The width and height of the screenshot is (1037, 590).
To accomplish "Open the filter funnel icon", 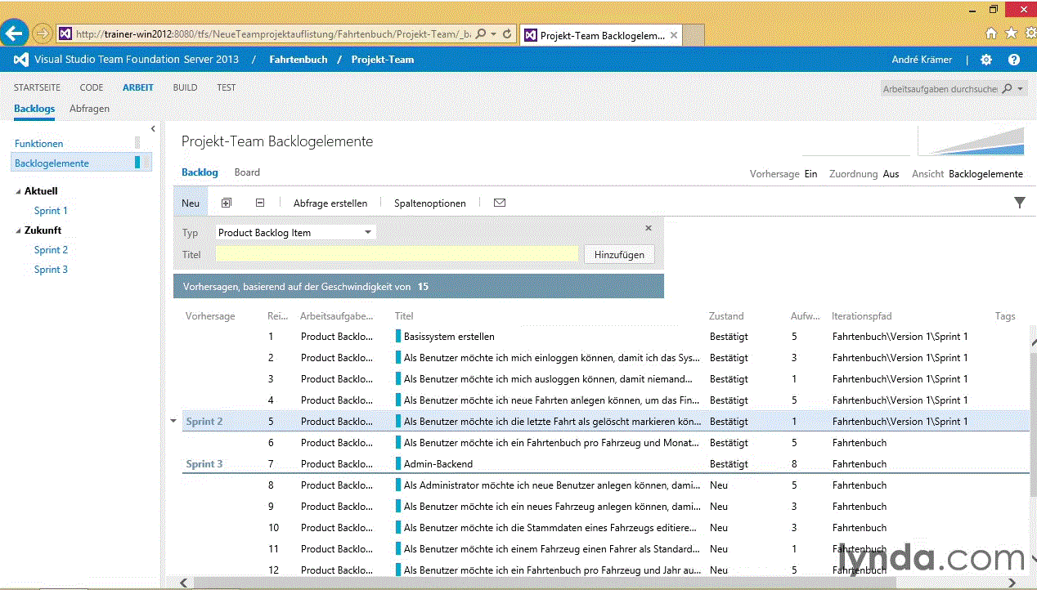I will pos(1020,203).
